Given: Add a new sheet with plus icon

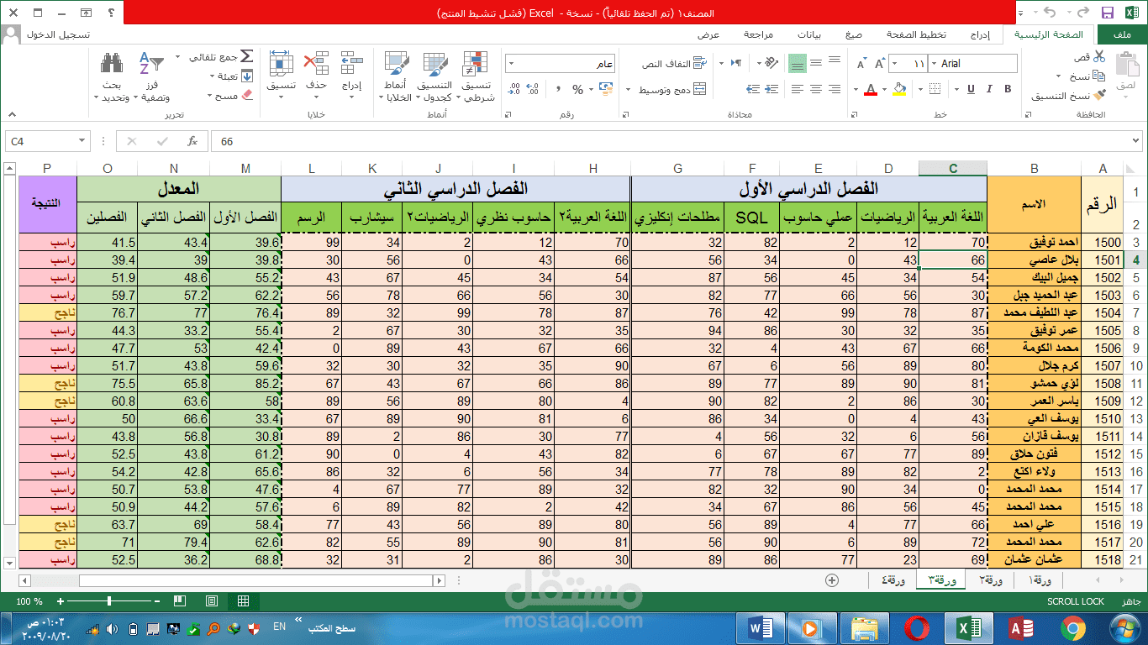Looking at the screenshot, I should (832, 579).
